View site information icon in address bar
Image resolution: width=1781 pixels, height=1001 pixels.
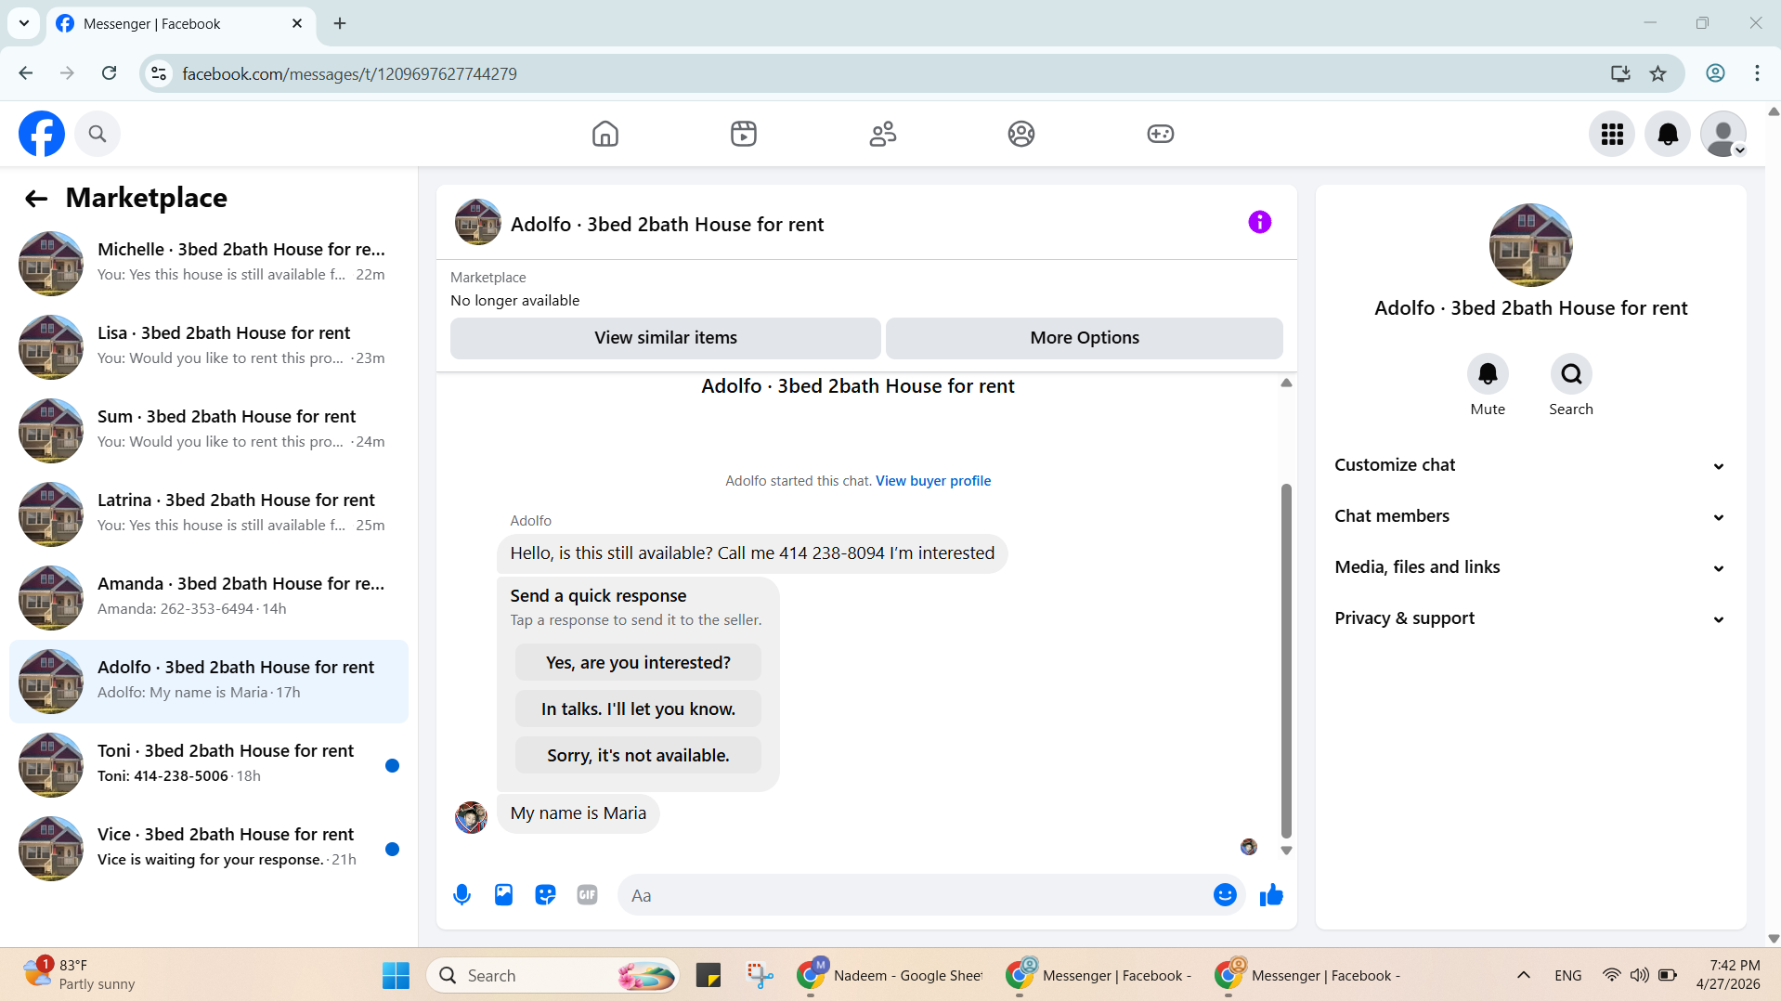pyautogui.click(x=159, y=73)
